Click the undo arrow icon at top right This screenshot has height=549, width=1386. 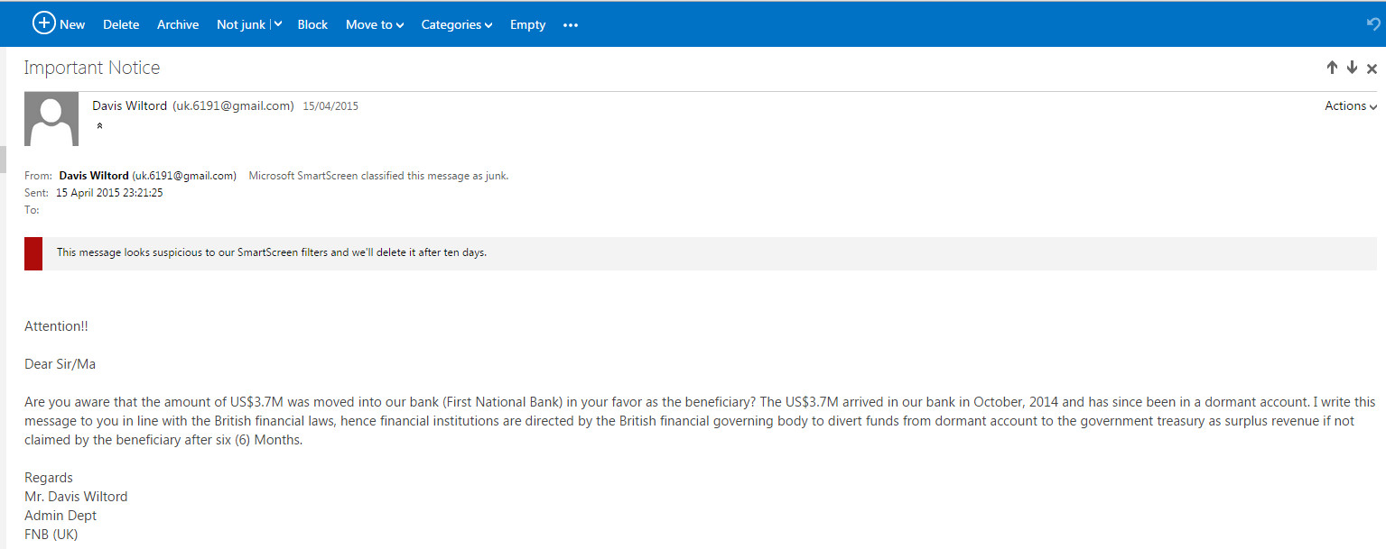pyautogui.click(x=1373, y=24)
